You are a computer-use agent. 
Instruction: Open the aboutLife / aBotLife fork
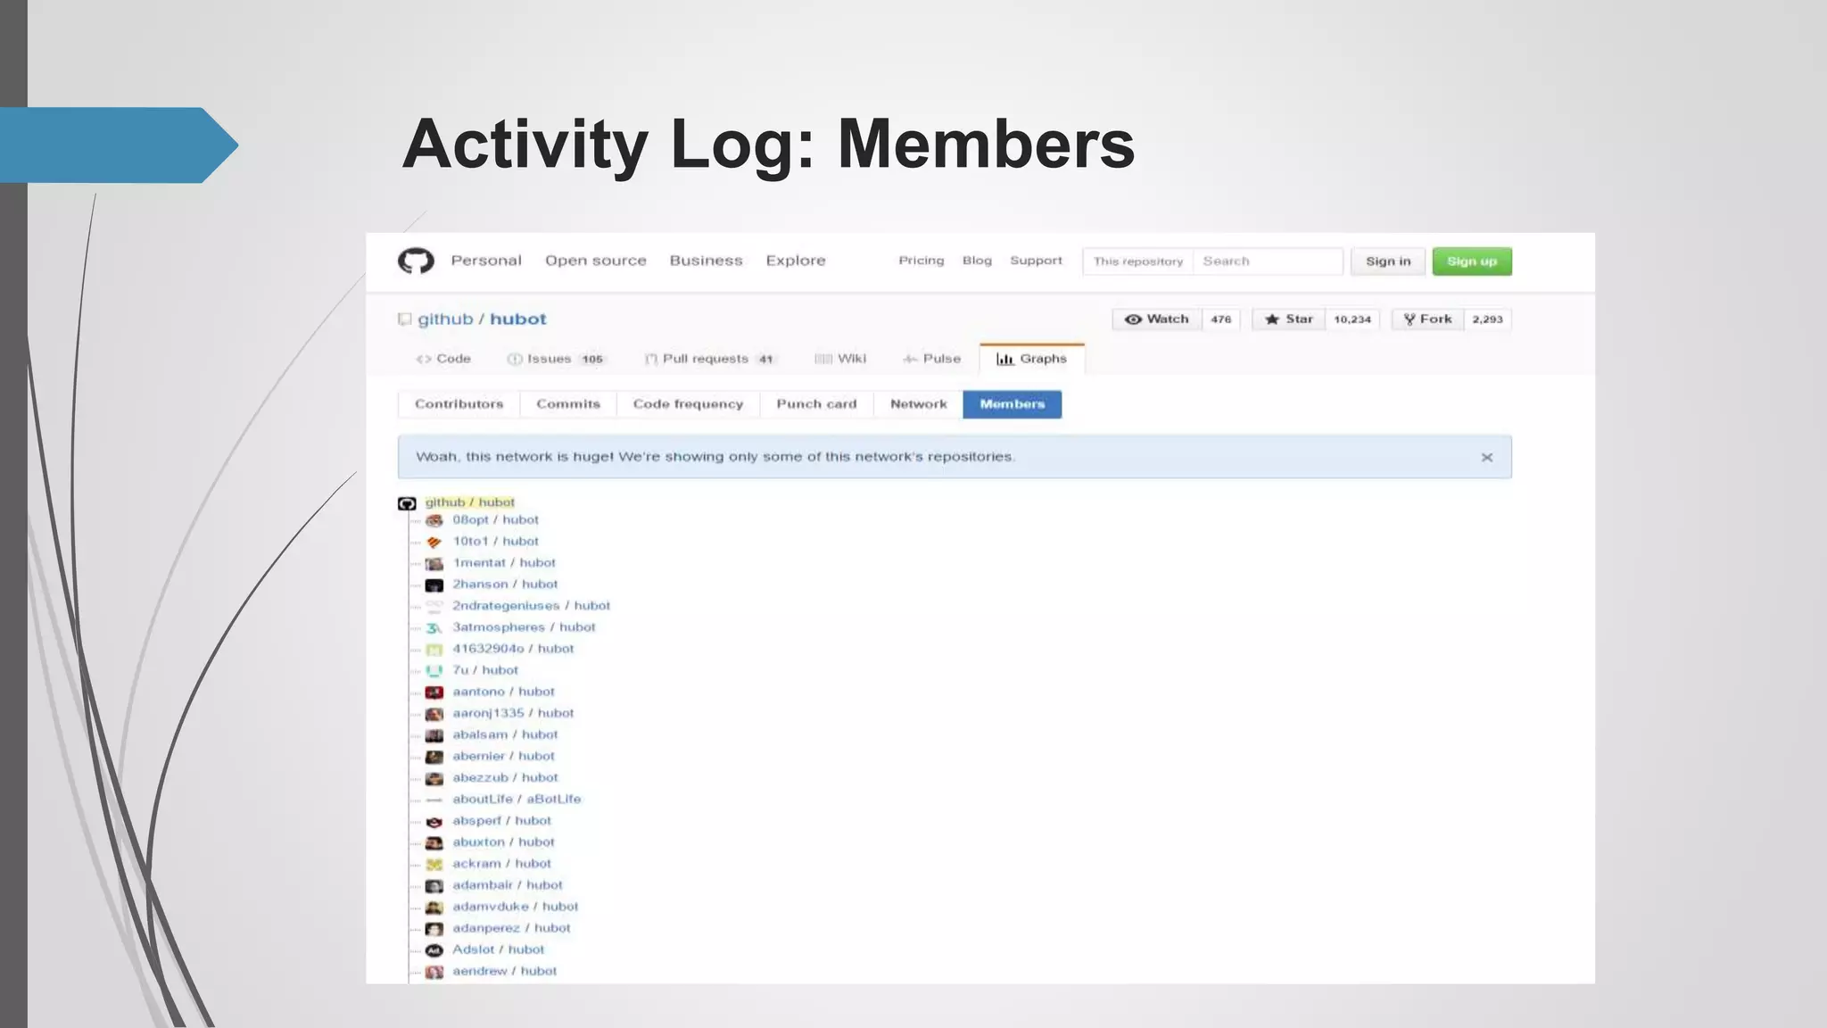[x=517, y=800]
